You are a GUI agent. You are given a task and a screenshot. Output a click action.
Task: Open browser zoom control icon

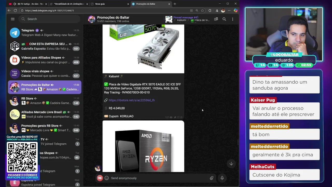point(197,11)
